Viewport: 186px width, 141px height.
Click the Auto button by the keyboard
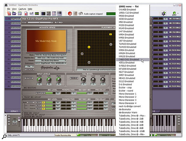tap(15, 124)
